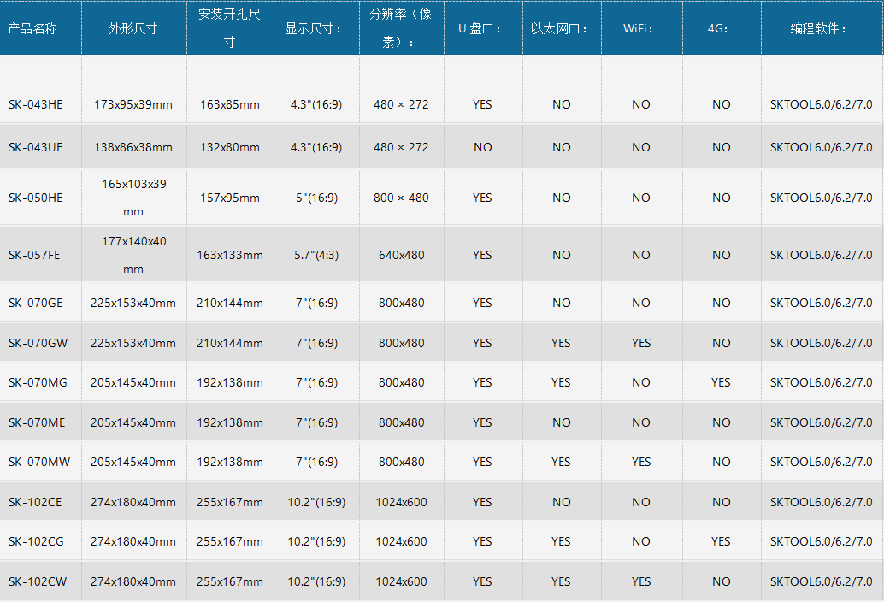Select the 138x86x38mm dimension cell
The height and width of the screenshot is (602, 884).
[x=133, y=147]
